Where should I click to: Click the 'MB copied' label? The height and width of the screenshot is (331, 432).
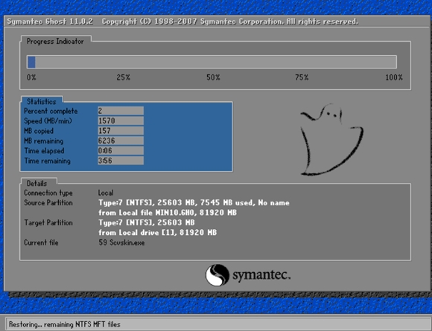pos(39,131)
